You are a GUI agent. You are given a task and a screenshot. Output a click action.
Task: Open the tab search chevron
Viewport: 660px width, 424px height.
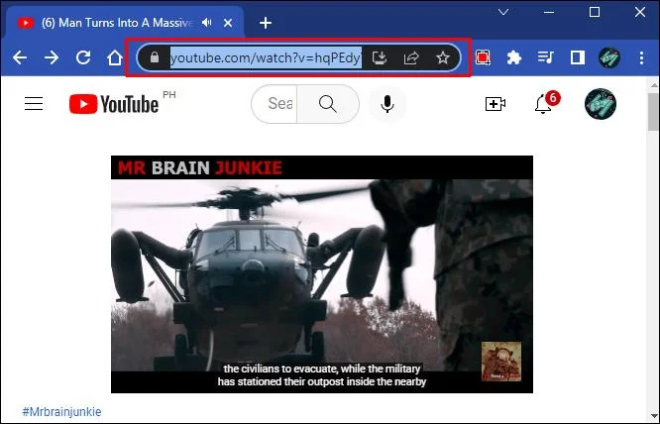click(503, 12)
